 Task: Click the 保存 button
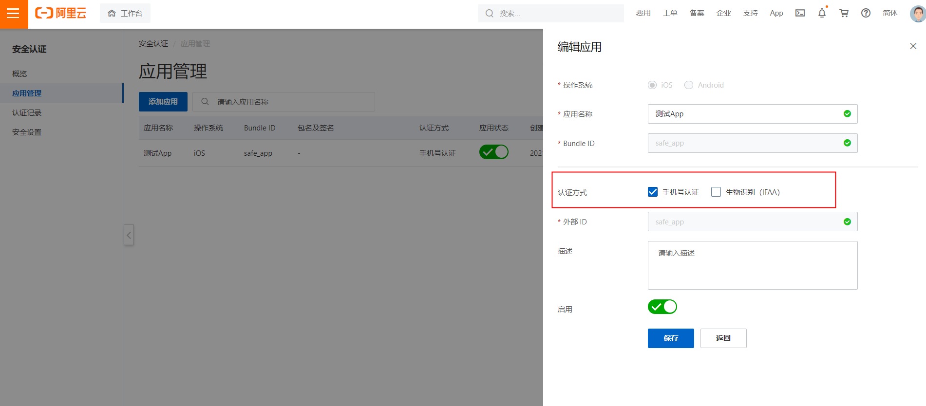pos(671,338)
